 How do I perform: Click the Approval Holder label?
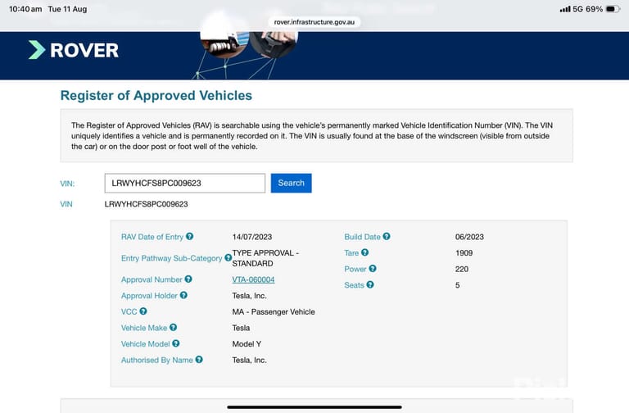click(x=149, y=296)
